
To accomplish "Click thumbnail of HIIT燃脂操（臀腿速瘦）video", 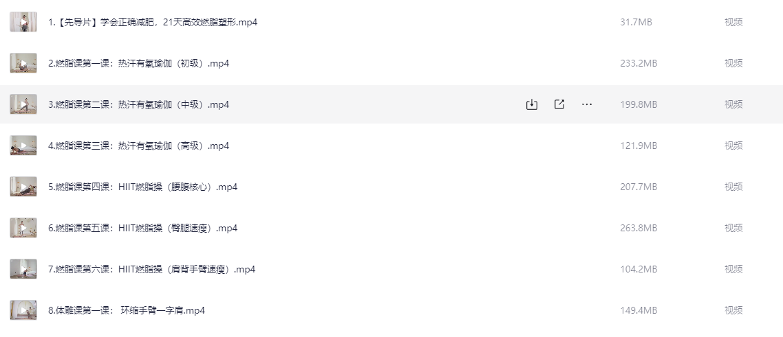I will tap(23, 228).
